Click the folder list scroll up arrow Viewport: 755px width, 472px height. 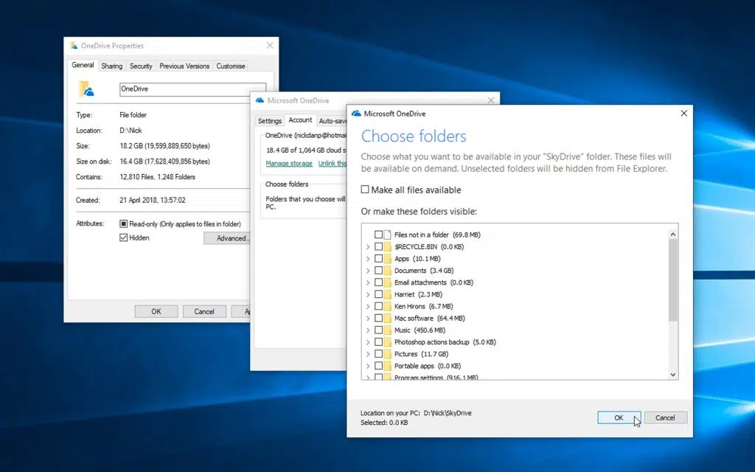[x=672, y=234]
